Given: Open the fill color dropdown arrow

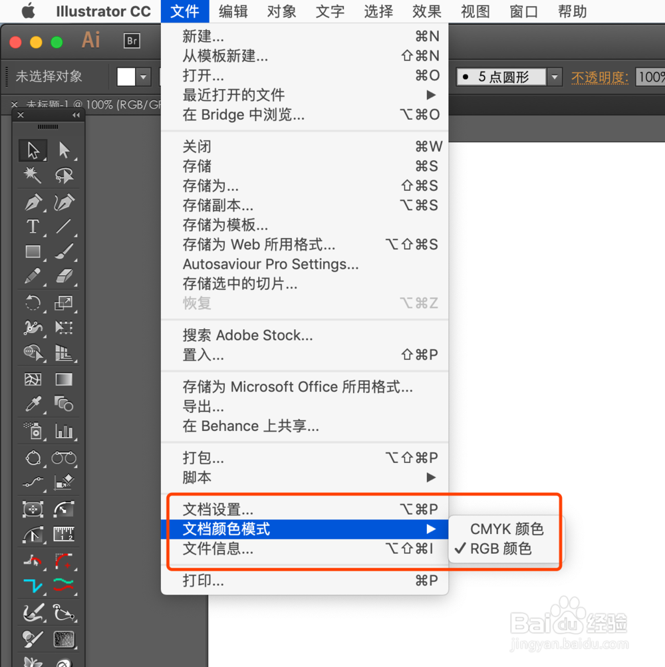Looking at the screenshot, I should (144, 77).
